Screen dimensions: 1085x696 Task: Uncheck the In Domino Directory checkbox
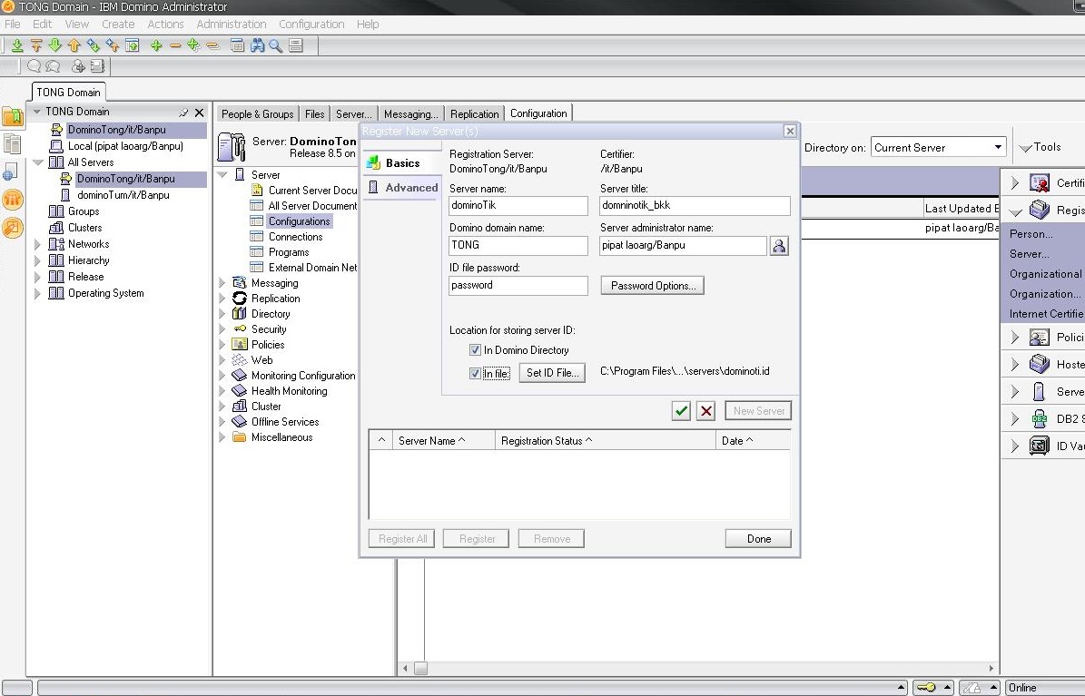[x=475, y=350]
